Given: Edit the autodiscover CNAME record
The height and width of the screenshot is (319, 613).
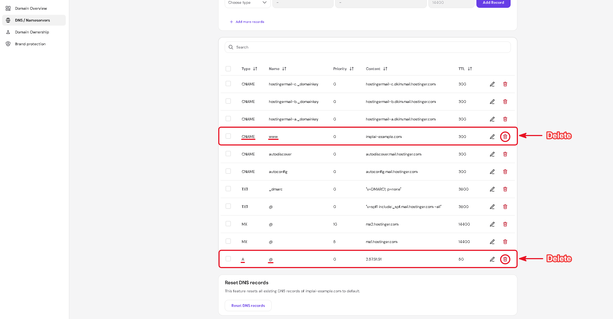Looking at the screenshot, I should [x=492, y=154].
